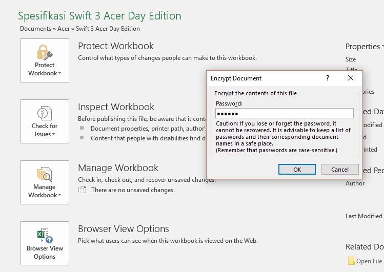Image resolution: width=384 pixels, height=272 pixels.
Task: Click 'Pick what users can see' description
Action: (x=168, y=241)
